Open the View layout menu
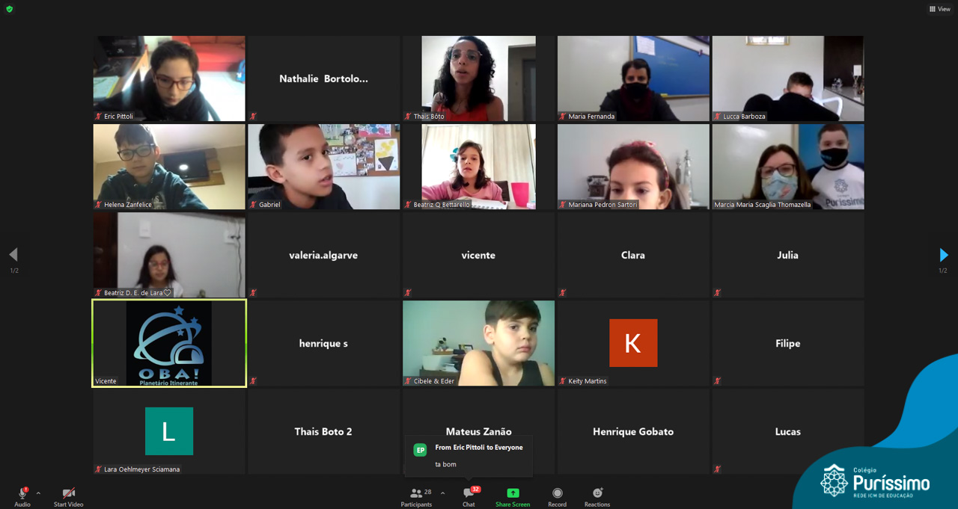 tap(940, 9)
